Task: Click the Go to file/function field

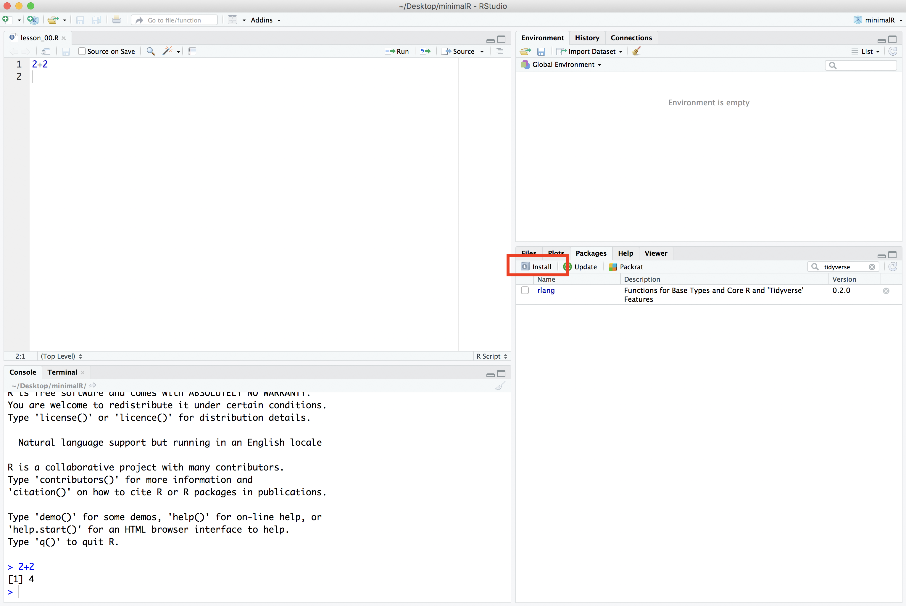Action: point(175,20)
